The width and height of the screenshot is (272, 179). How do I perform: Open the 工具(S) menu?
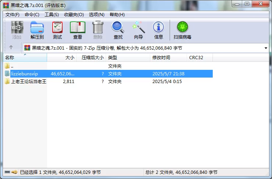pyautogui.click(x=52, y=15)
